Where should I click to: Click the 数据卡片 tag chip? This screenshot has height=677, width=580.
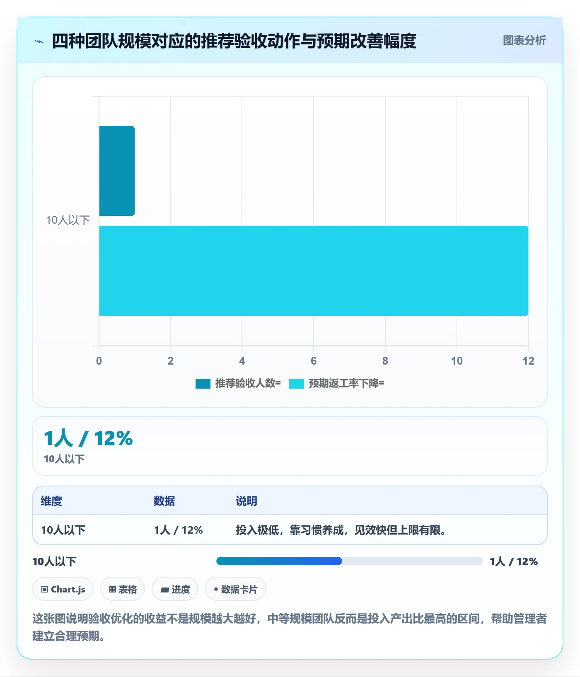[x=235, y=589]
